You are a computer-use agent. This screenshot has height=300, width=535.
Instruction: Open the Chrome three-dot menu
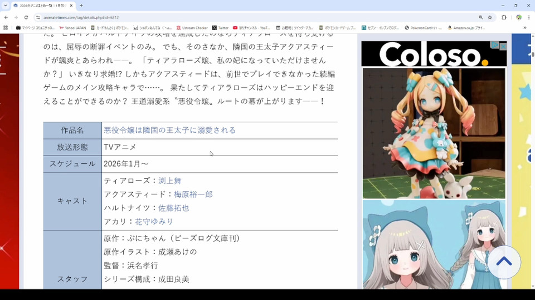[x=529, y=17]
